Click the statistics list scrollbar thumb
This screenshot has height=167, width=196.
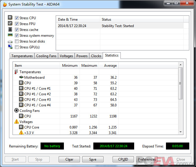(x=180, y=83)
